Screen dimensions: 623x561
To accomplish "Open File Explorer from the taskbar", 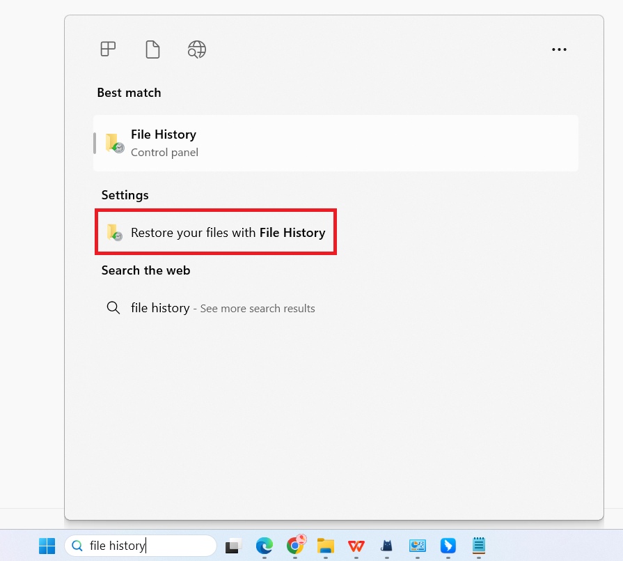I will pyautogui.click(x=325, y=546).
